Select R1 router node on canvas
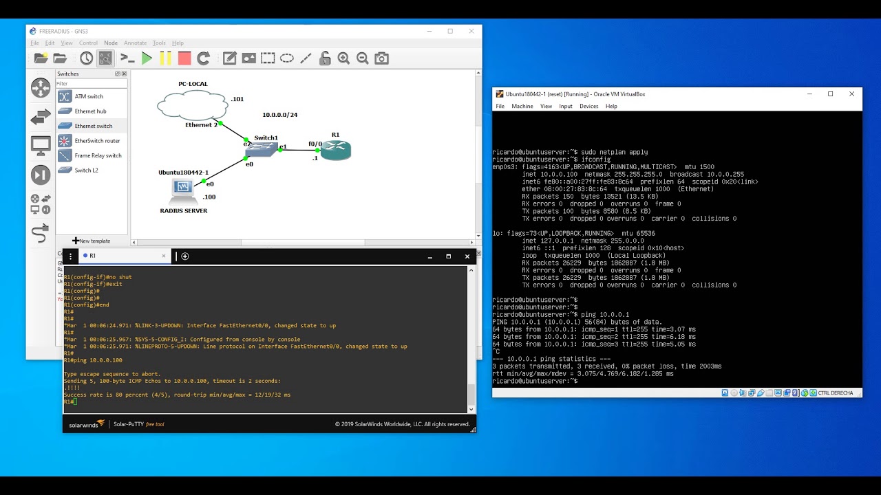This screenshot has height=495, width=881. pos(336,150)
